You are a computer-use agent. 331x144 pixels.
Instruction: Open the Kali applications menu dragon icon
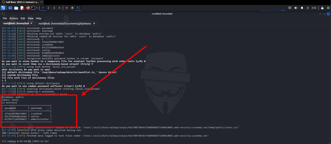click(3, 8)
